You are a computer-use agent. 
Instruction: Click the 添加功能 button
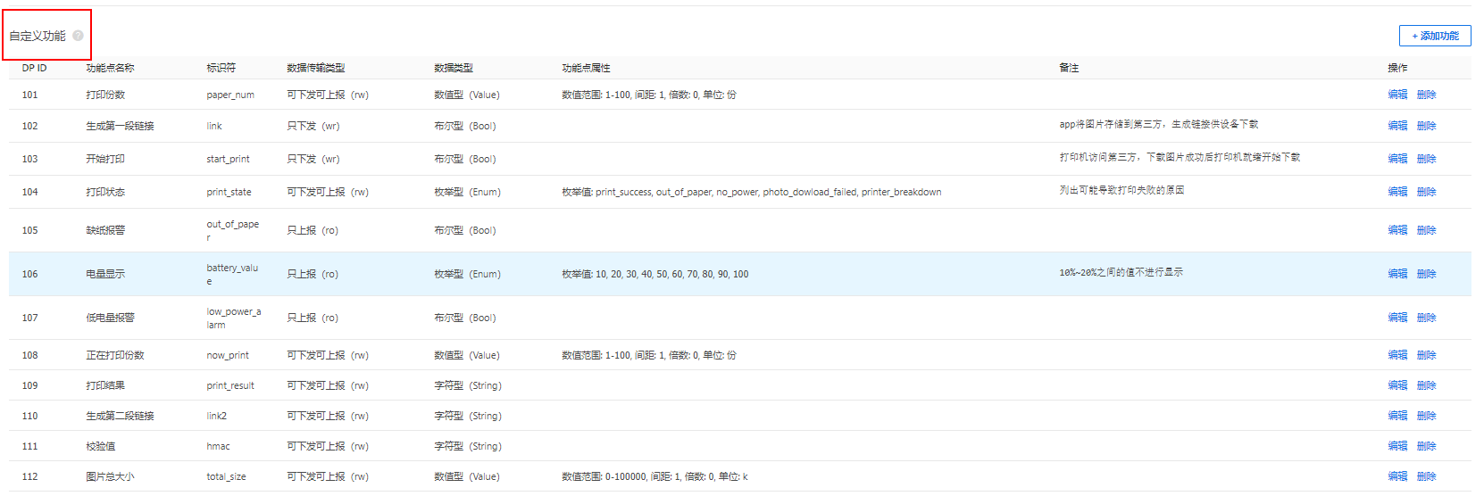[1435, 36]
